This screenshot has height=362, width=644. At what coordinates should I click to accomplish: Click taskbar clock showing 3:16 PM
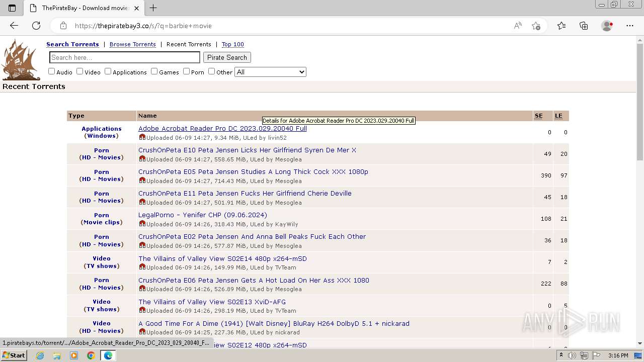click(x=618, y=355)
